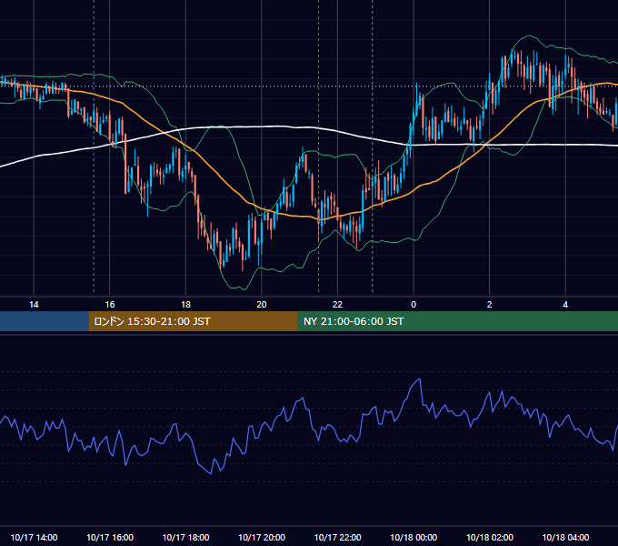Click the 10/17 18:00 date label
Screen dimensions: 618x546
185,537
